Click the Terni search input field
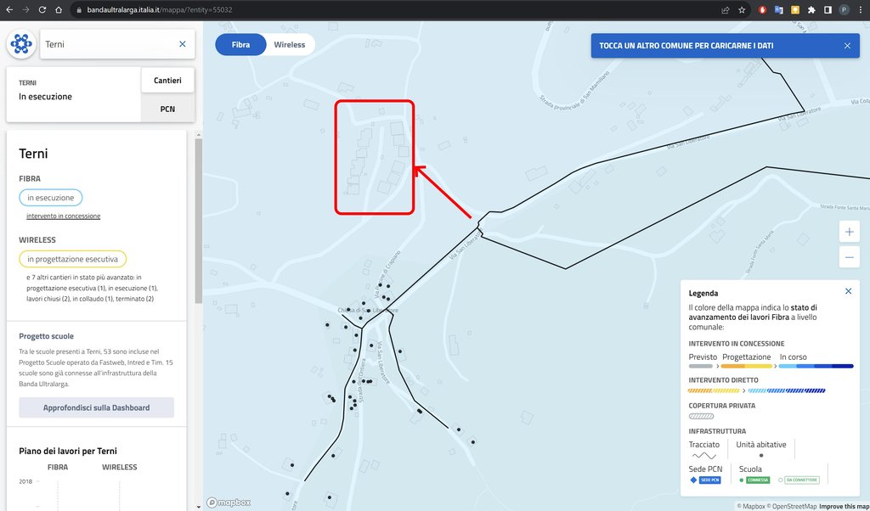This screenshot has width=870, height=511. click(106, 44)
